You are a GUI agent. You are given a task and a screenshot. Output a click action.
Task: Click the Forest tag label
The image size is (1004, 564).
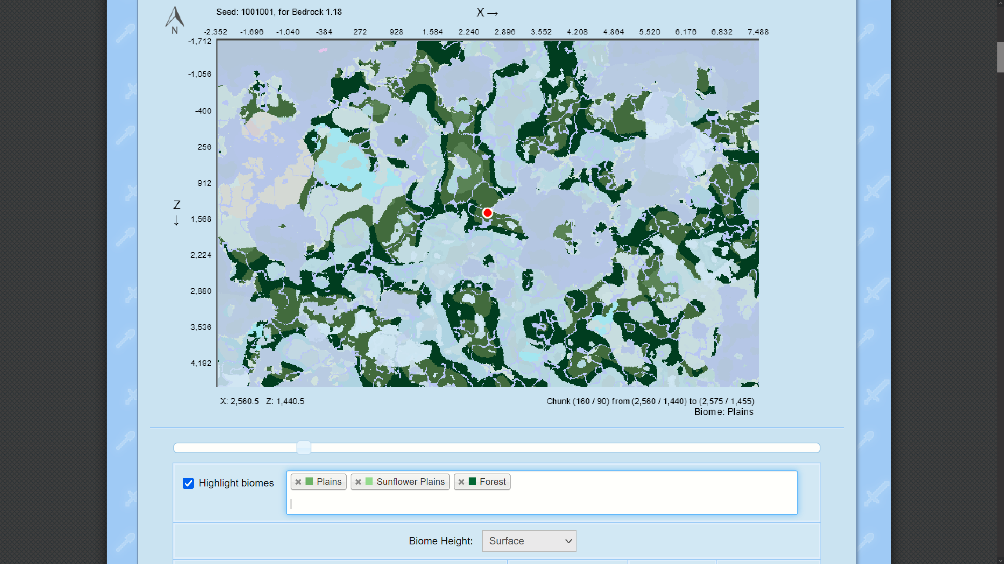point(493,482)
